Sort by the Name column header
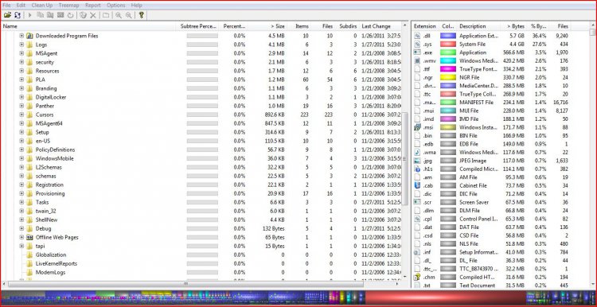 click(89, 26)
